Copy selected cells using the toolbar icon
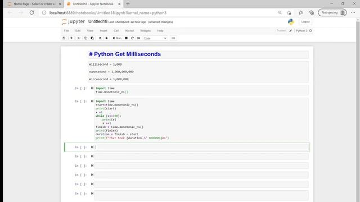Viewport: 360px width, 202px height. click(85, 38)
